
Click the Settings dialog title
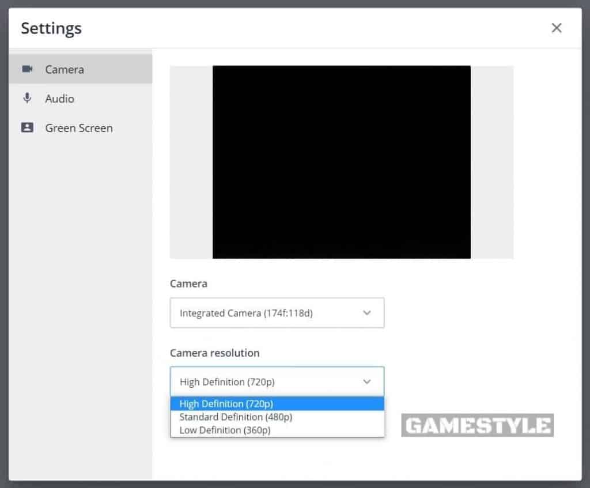pos(51,28)
